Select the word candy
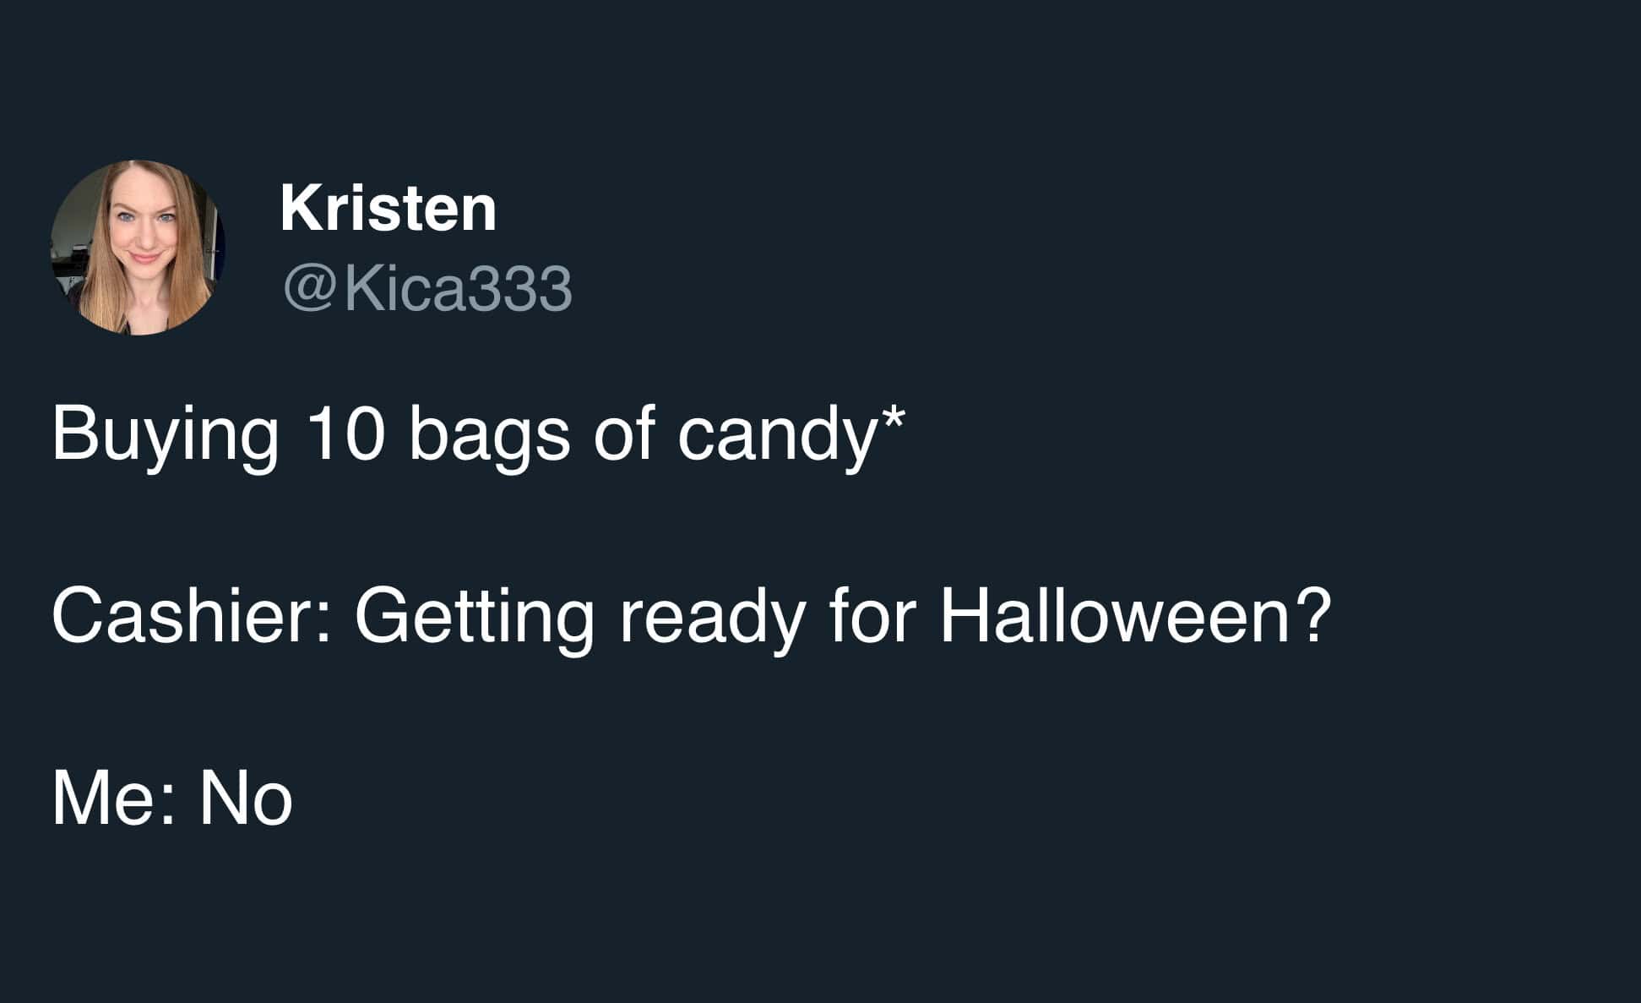Image resolution: width=1641 pixels, height=1003 pixels. 774,434
